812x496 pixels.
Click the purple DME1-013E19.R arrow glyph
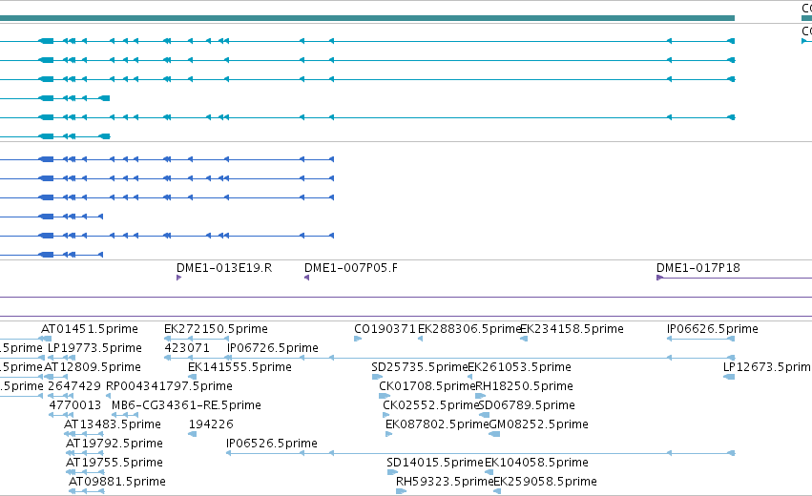click(178, 278)
